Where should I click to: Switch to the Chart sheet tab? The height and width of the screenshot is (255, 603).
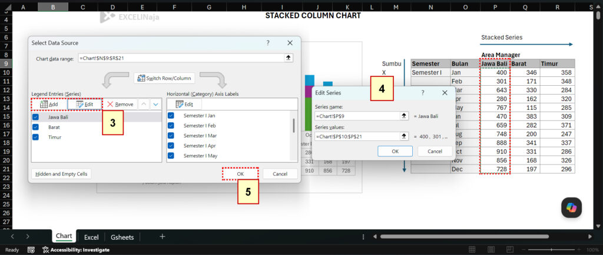(x=64, y=236)
